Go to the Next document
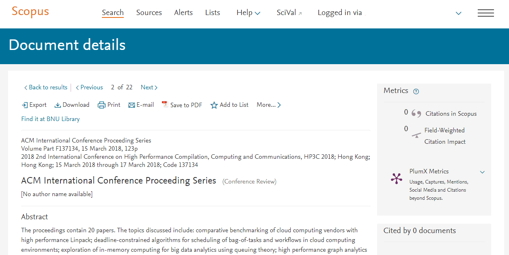 tap(149, 87)
